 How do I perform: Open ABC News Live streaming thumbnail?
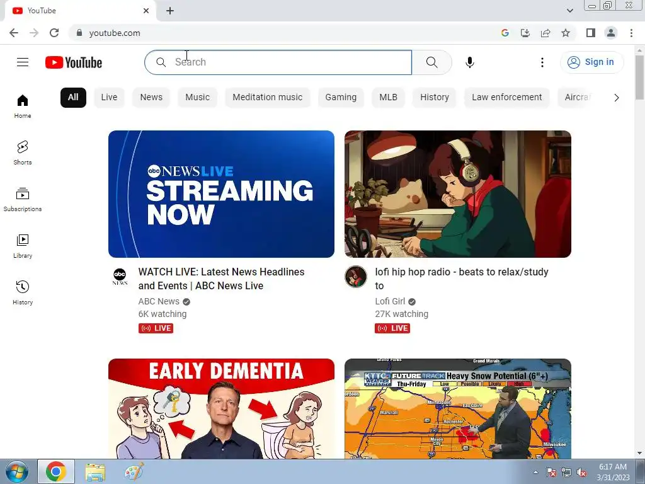(221, 194)
